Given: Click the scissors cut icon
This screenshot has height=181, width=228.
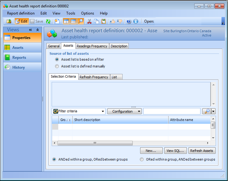Looking at the screenshot, I should (89, 21).
